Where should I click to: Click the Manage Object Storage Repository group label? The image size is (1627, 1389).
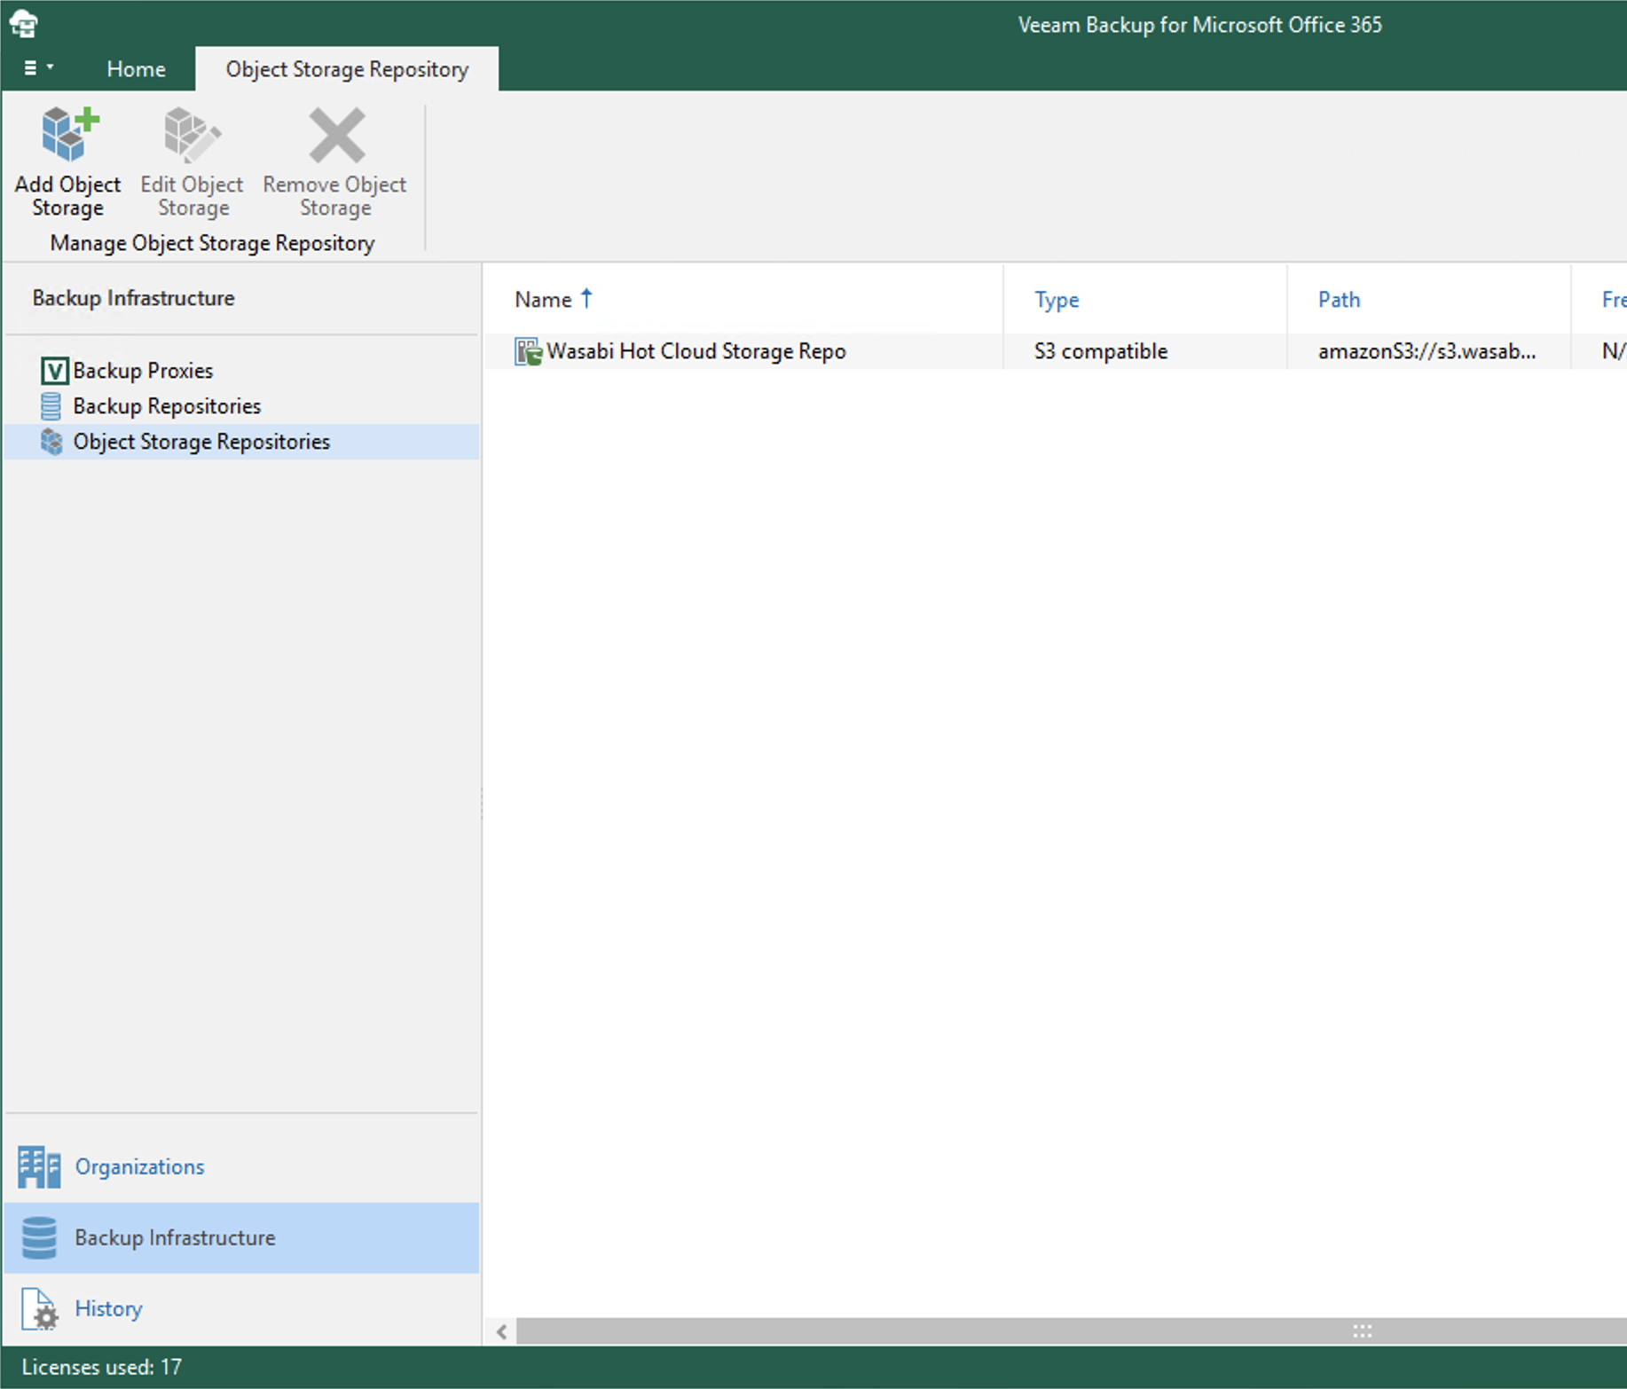213,243
